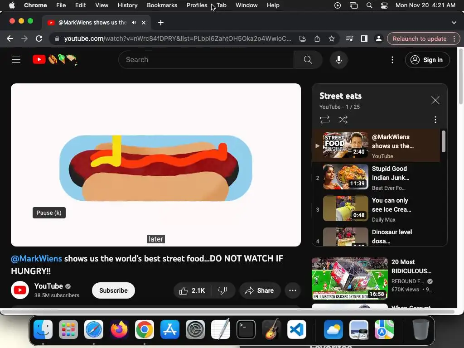Screen dimensions: 464x348
Task: Subscribe to the YouTube channel
Action: coord(113,290)
